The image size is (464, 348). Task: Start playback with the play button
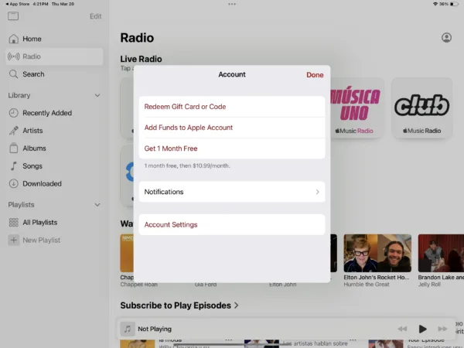pyautogui.click(x=422, y=329)
